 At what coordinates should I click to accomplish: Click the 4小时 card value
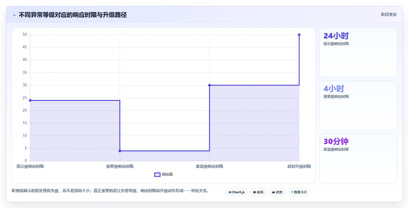point(334,89)
